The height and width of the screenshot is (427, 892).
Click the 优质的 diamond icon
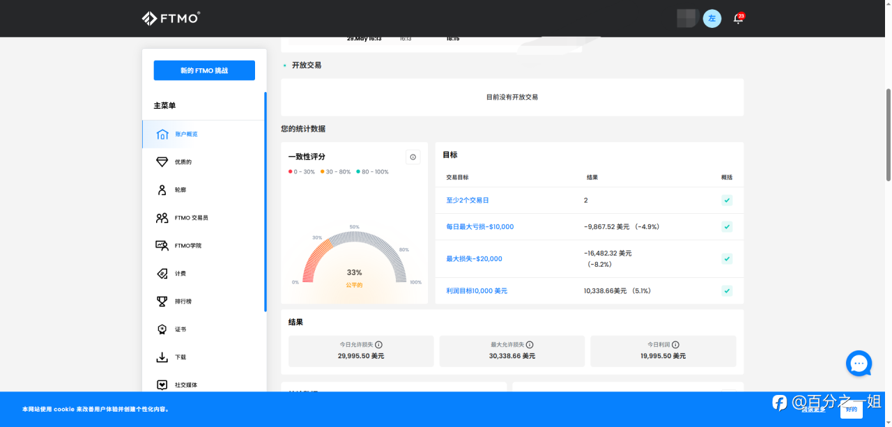click(162, 162)
